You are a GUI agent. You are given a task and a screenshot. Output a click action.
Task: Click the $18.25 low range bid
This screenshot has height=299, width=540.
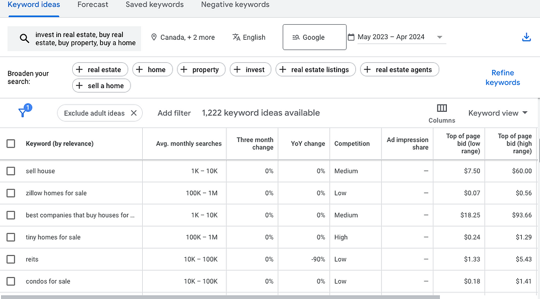[470, 215]
